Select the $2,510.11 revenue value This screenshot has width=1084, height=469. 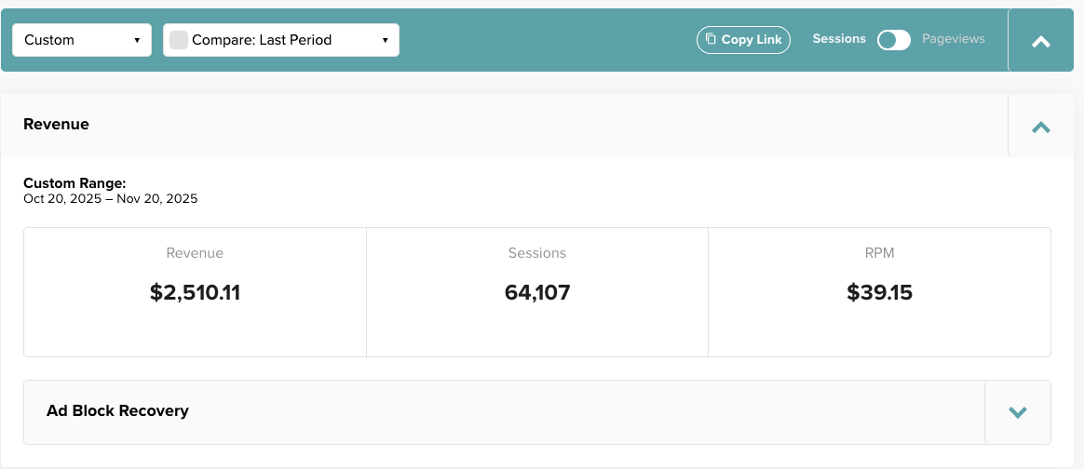point(195,292)
